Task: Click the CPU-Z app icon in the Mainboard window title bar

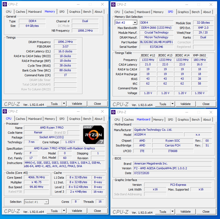Action: 113,112
